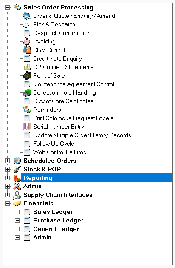
Task: Click the Reminders notepad icon
Action: click(27, 110)
